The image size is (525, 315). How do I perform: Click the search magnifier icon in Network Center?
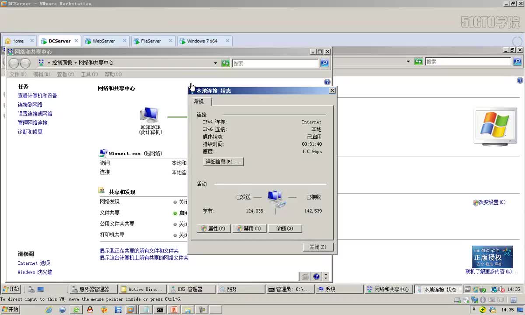tap(324, 63)
